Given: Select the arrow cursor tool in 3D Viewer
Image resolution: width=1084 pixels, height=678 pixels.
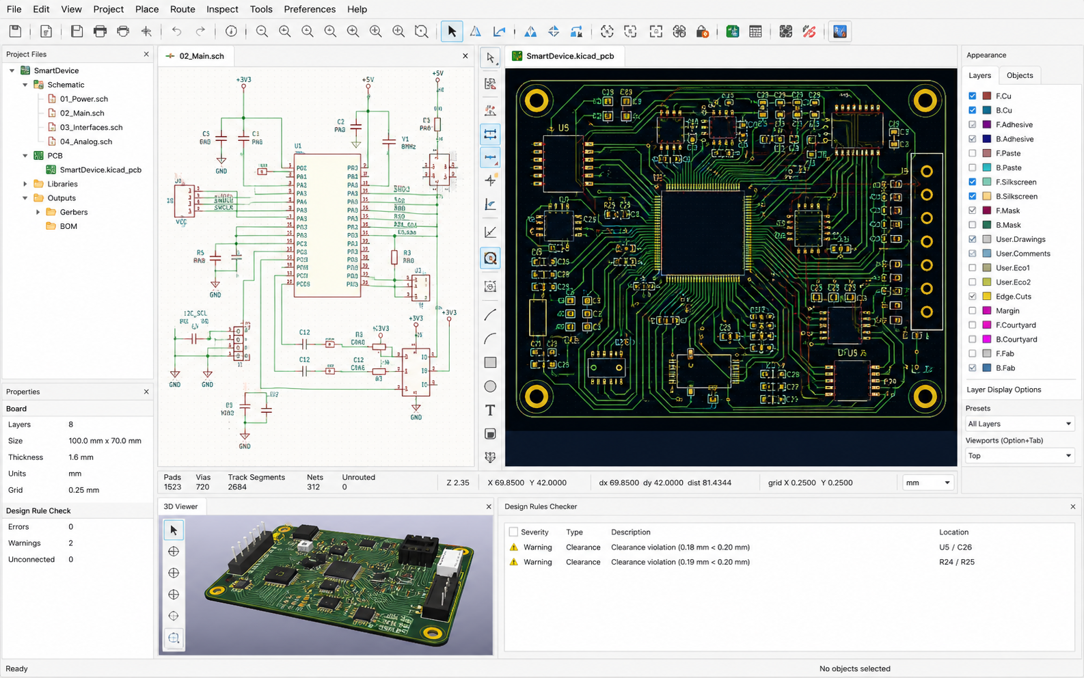Looking at the screenshot, I should [x=174, y=530].
